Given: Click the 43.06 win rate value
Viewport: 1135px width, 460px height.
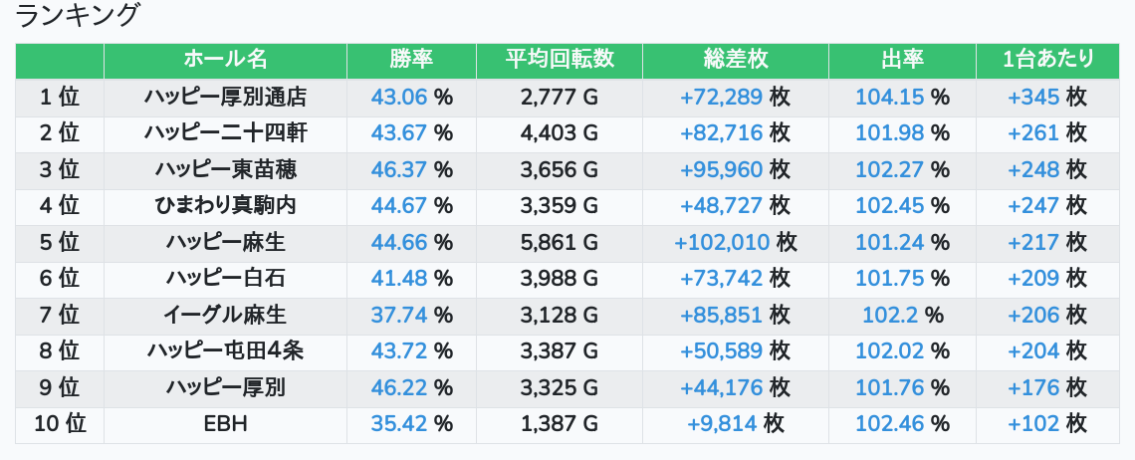Looking at the screenshot, I should 398,98.
